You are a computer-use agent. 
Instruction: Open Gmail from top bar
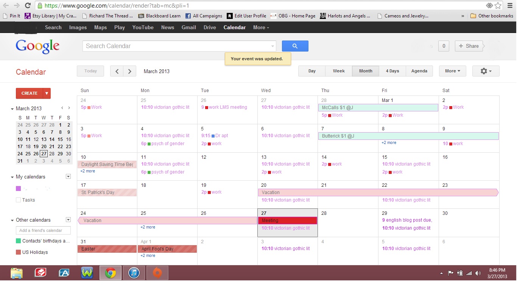(188, 27)
